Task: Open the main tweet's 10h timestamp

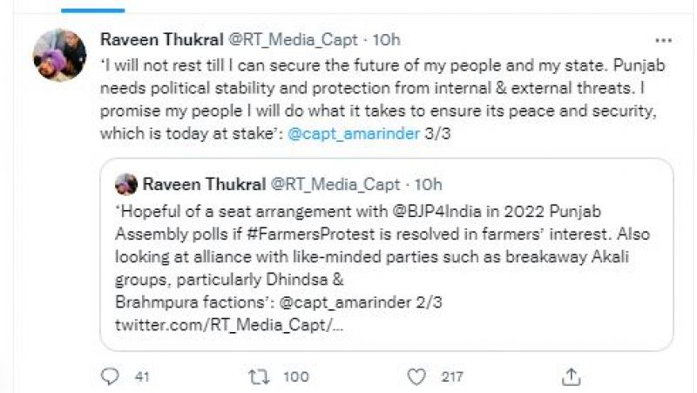Action: coord(387,39)
